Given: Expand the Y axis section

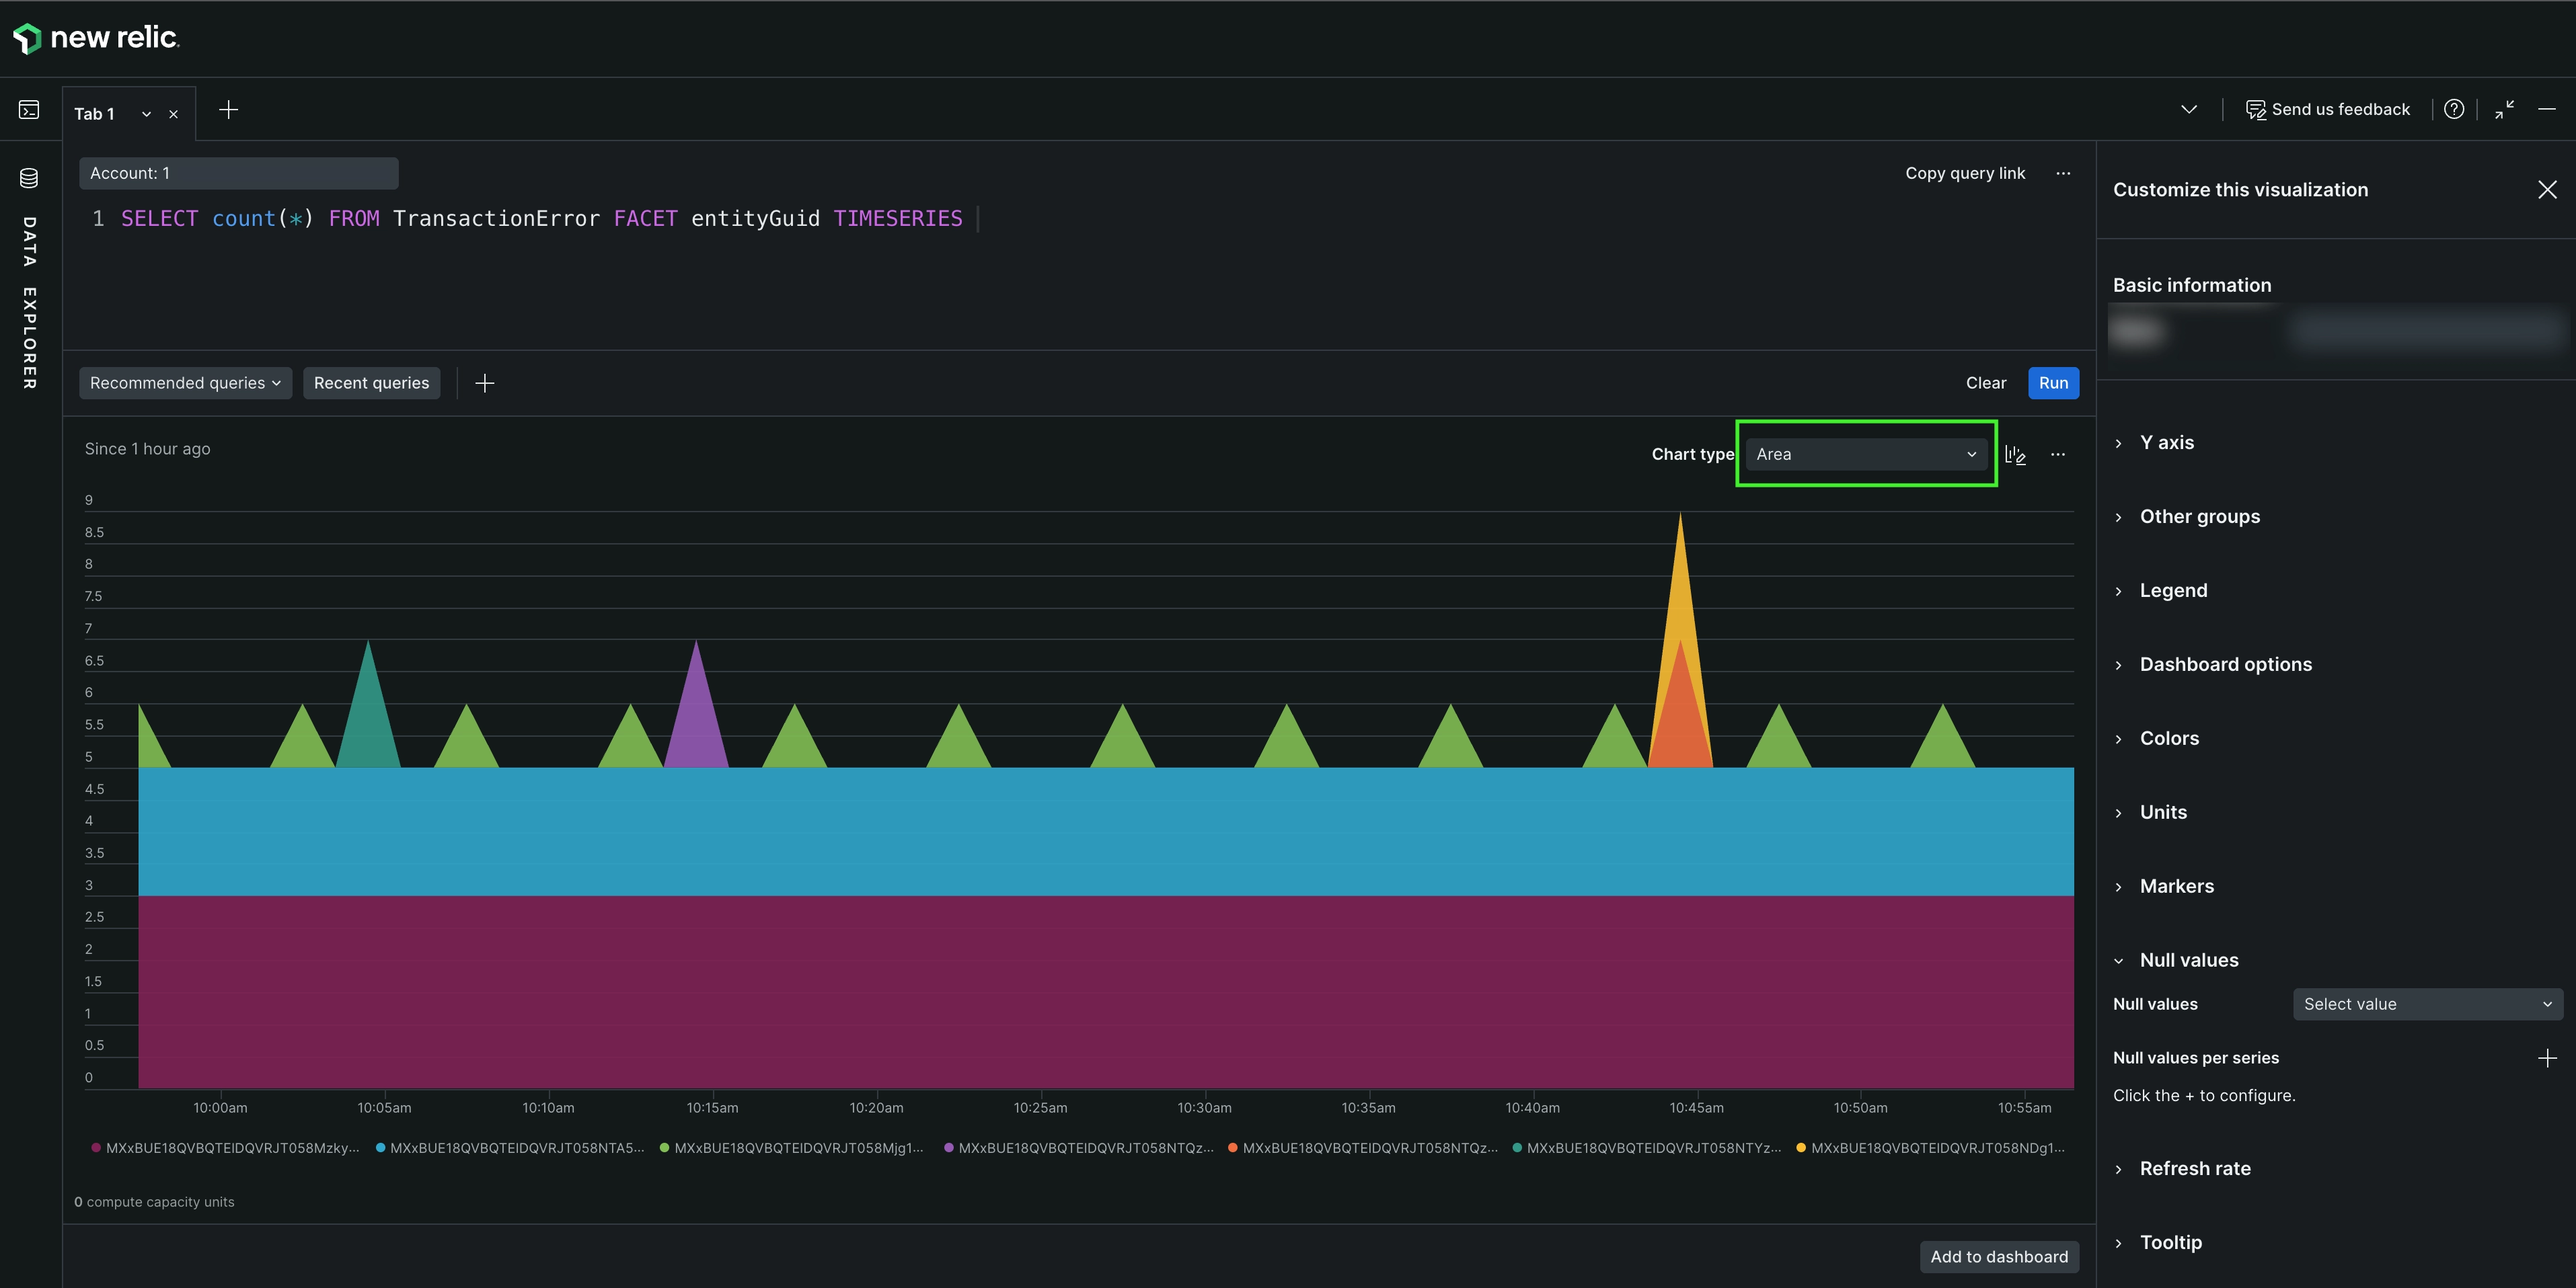Looking at the screenshot, I should pyautogui.click(x=2166, y=442).
